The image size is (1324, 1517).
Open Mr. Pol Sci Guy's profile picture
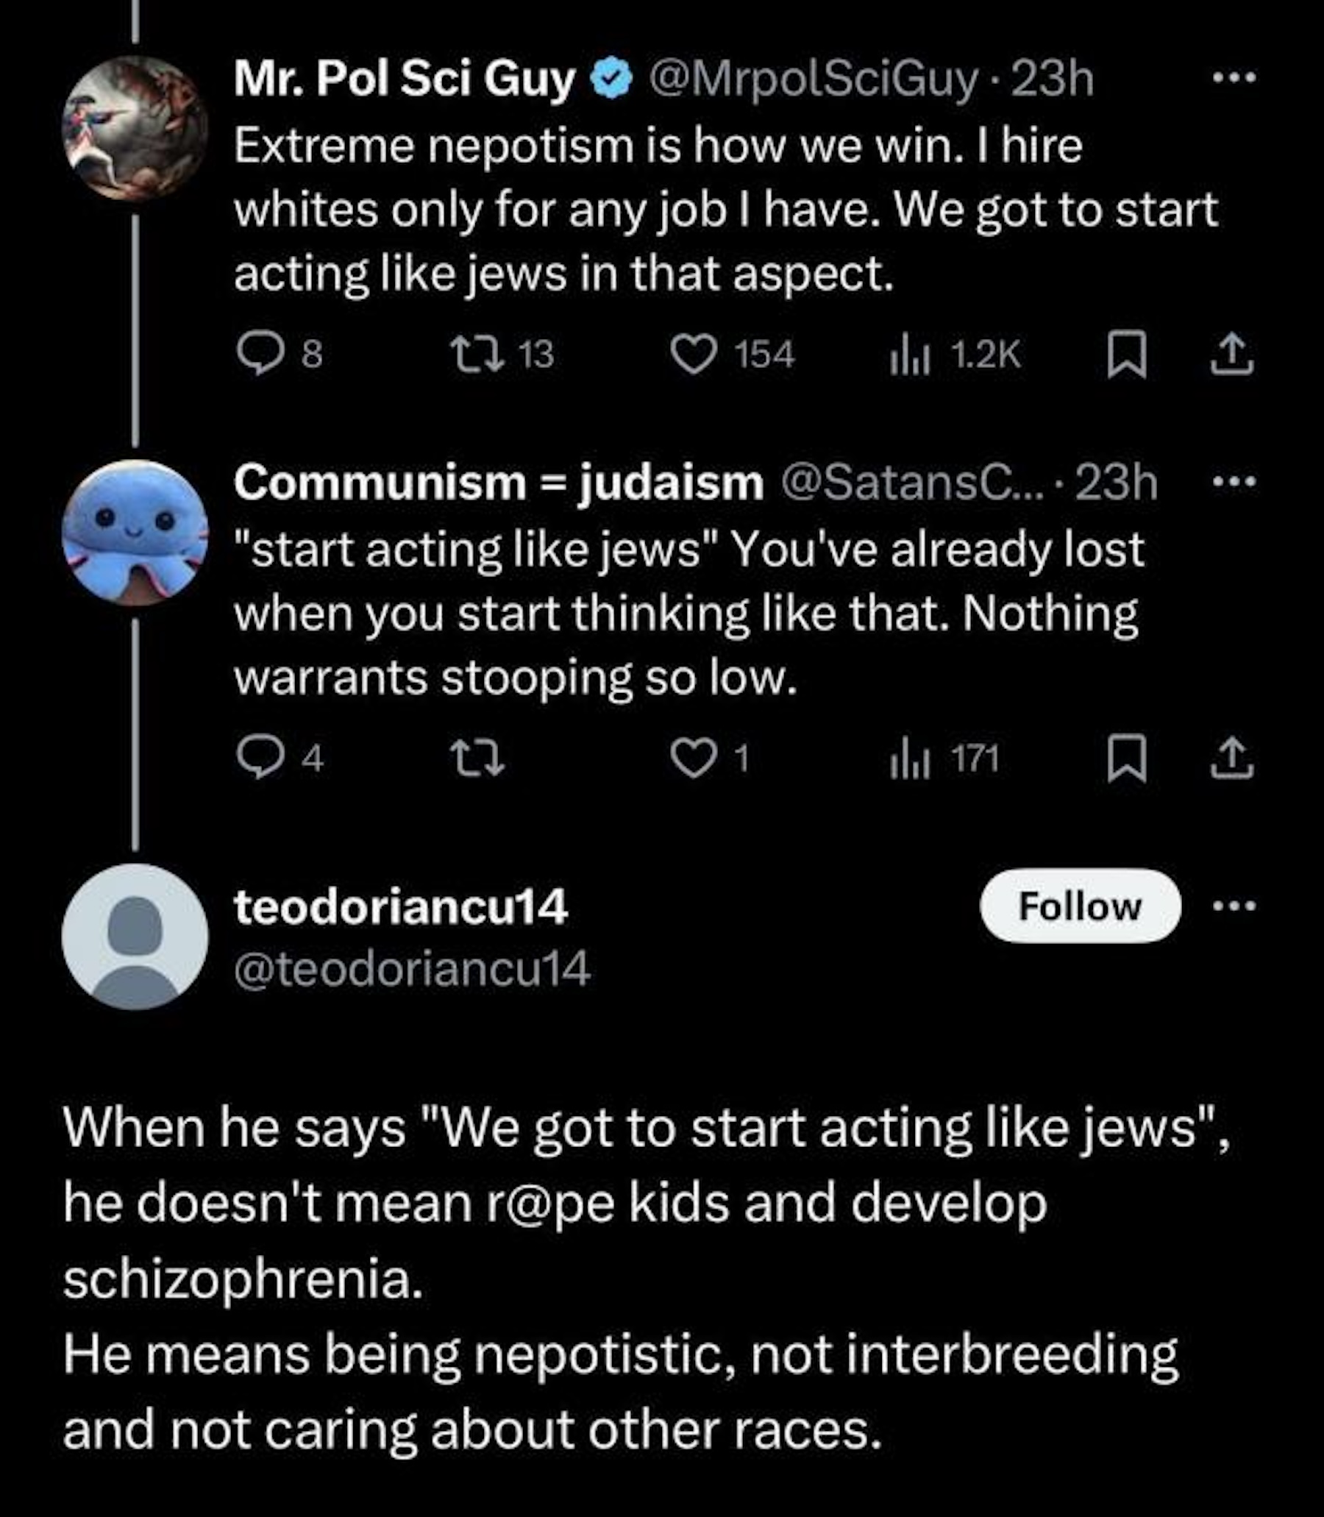[135, 128]
